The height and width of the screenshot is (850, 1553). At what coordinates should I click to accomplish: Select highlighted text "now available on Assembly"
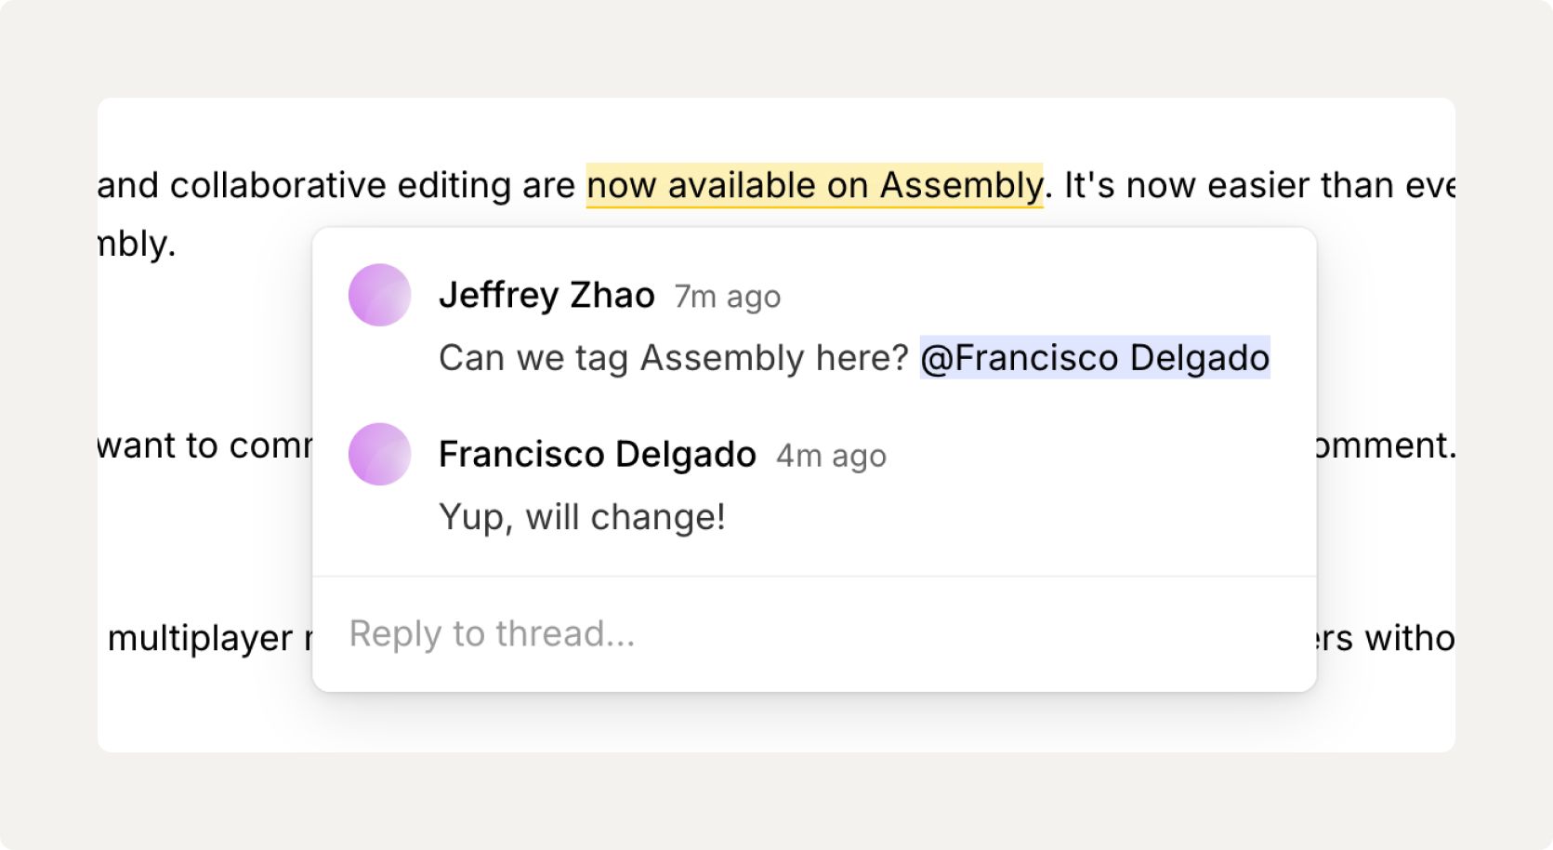click(814, 185)
